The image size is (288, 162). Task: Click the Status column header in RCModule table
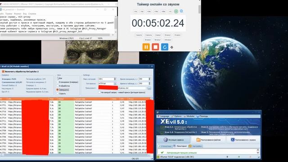point(66,99)
